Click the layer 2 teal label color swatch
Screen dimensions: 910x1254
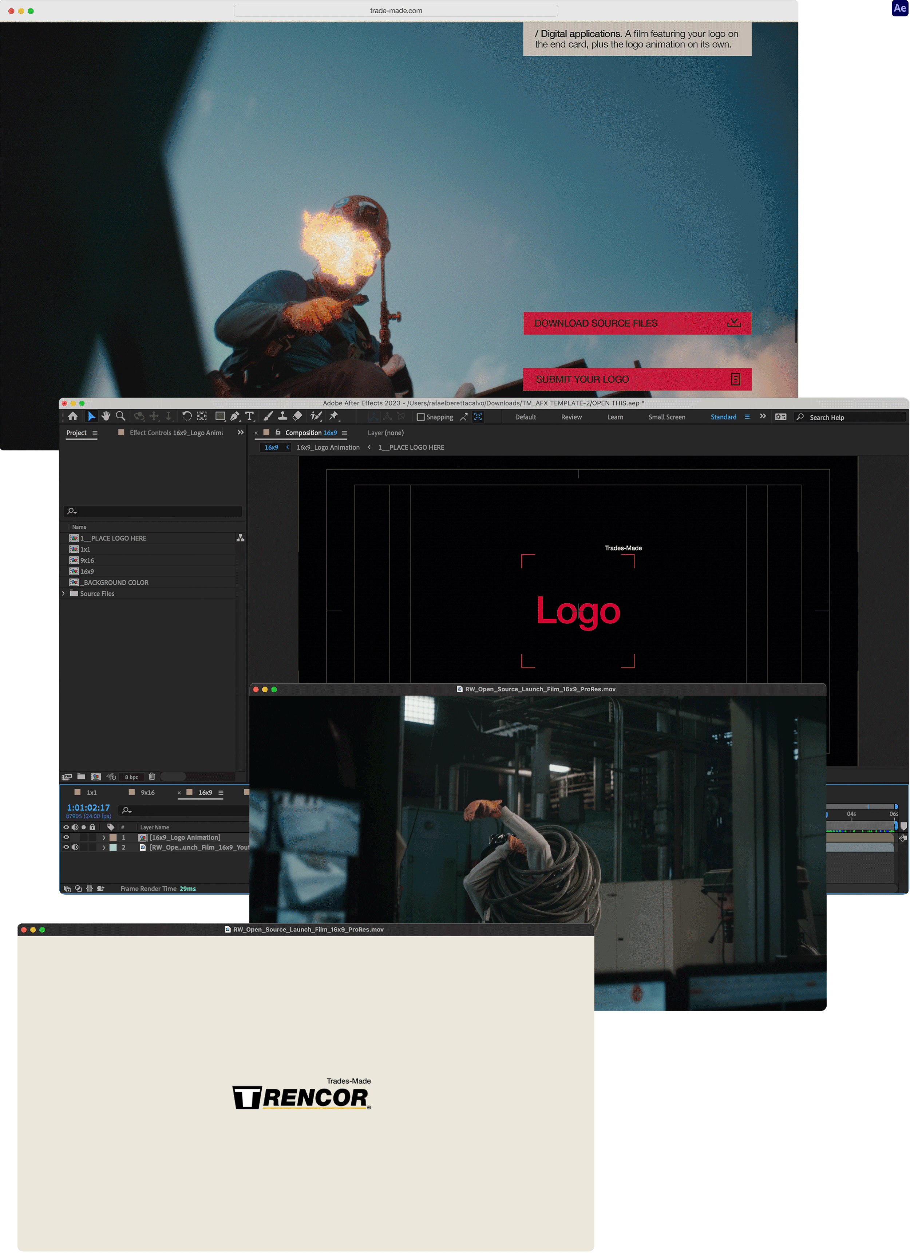click(x=113, y=847)
